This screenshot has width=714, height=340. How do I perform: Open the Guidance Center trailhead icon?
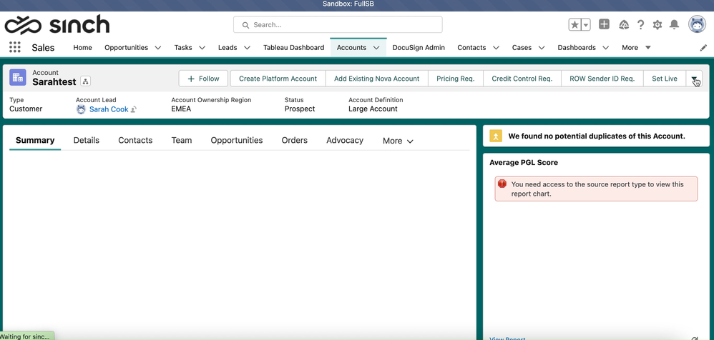pos(624,24)
